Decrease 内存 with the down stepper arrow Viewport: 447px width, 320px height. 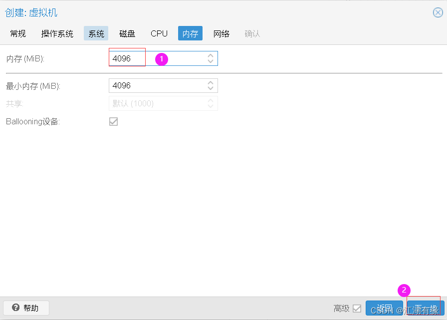210,61
